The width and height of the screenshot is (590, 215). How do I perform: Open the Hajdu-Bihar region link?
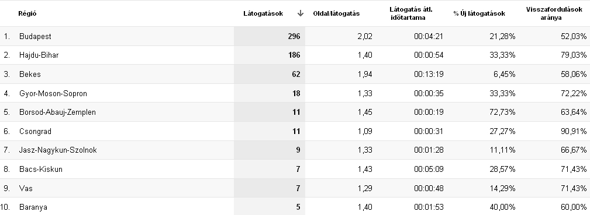(39, 55)
